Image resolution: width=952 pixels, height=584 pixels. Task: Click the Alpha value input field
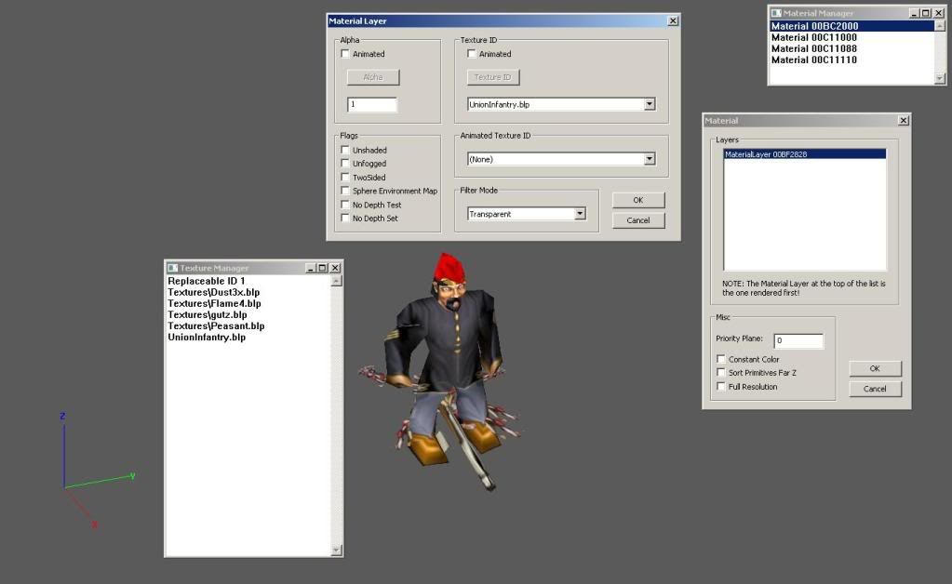[x=372, y=104]
